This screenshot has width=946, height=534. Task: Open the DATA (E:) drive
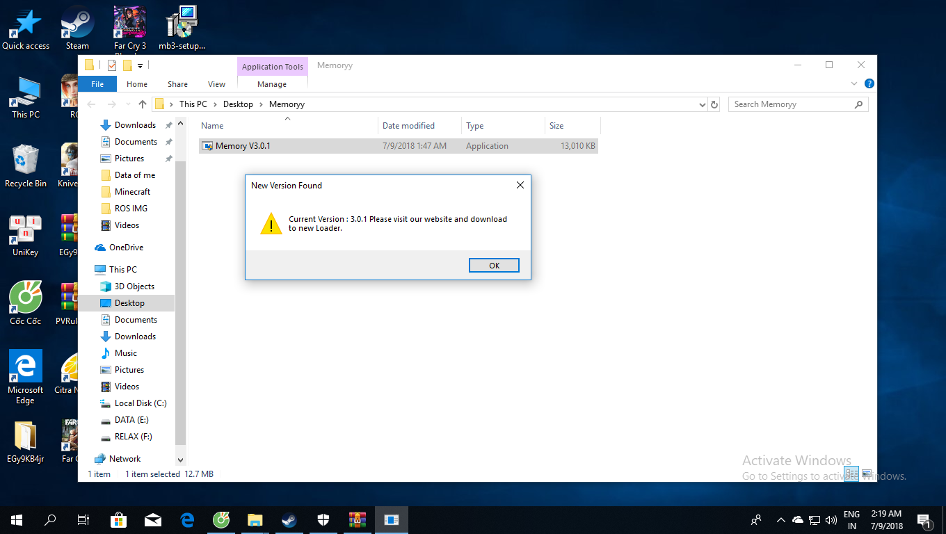tap(131, 420)
